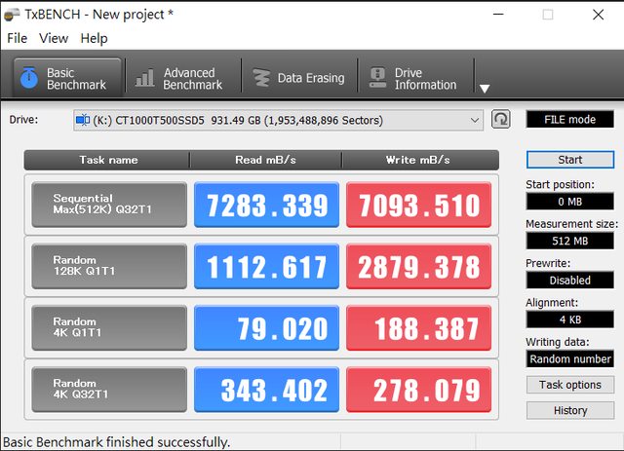Click the refresh drive list icon
Image resolution: width=624 pixels, height=451 pixels.
pyautogui.click(x=501, y=120)
